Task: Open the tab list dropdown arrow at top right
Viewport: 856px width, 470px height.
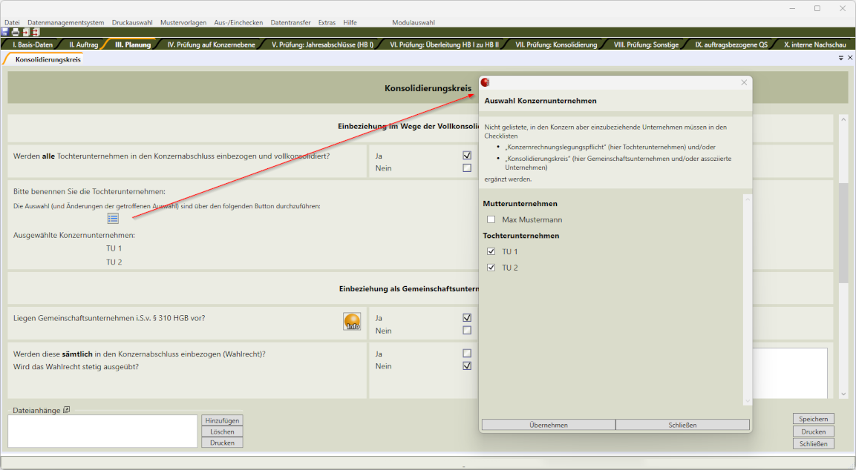Action: pyautogui.click(x=841, y=58)
